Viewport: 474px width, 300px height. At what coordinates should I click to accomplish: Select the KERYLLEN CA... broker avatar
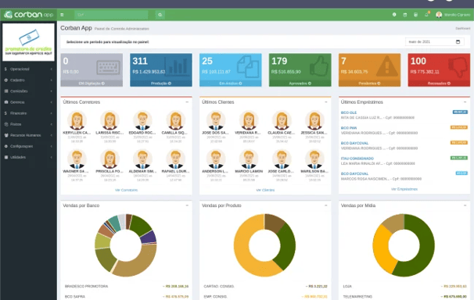pyautogui.click(x=77, y=120)
